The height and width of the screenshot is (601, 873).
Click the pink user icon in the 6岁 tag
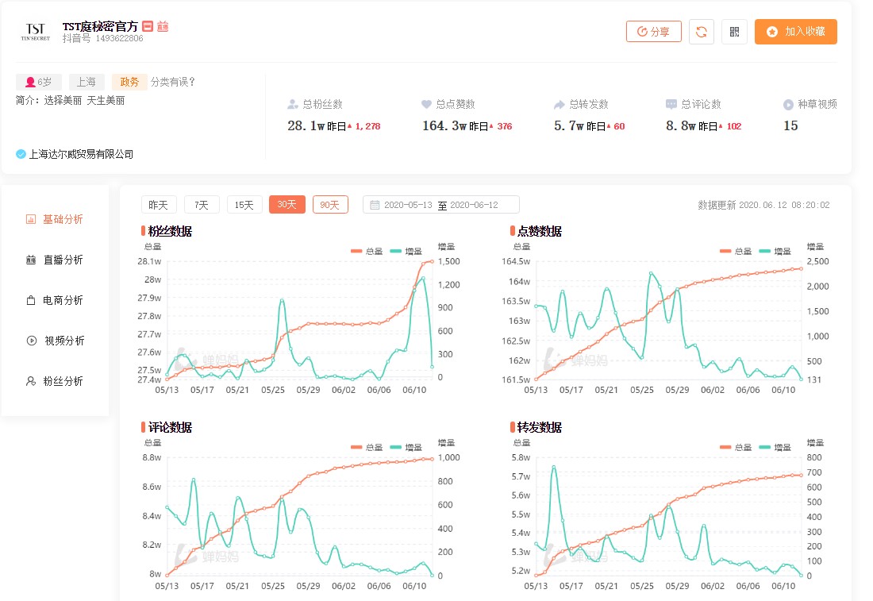pos(31,83)
